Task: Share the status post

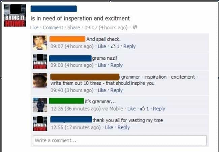Action: [74, 28]
